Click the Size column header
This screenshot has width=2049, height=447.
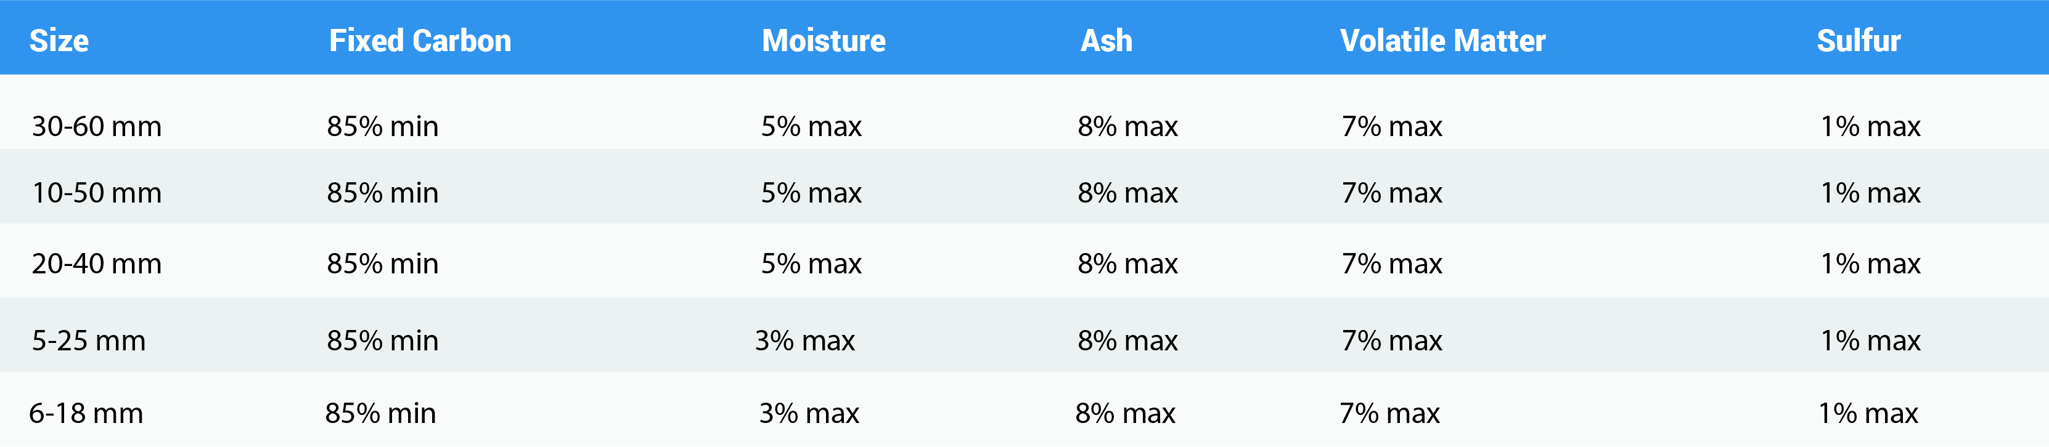(59, 41)
